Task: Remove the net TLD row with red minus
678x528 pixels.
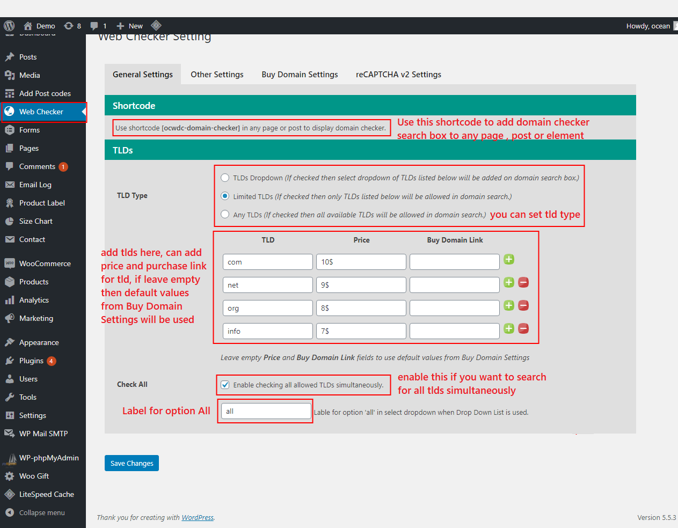Action: point(523,282)
